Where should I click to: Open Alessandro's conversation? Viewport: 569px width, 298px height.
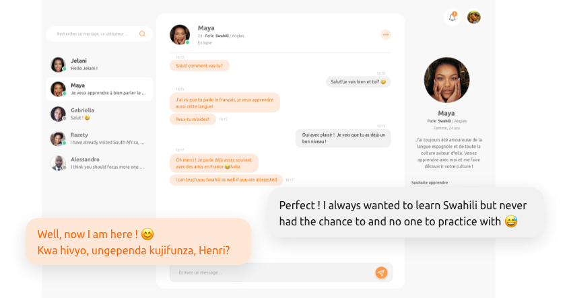click(100, 163)
